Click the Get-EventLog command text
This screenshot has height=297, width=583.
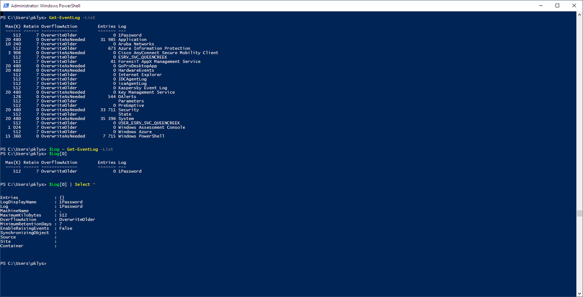(x=64, y=17)
